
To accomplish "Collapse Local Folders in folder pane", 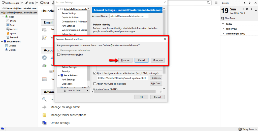I will (2, 42).
